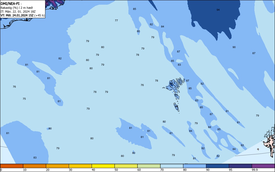Click the legend tick label "50"
The image size is (275, 172).
click(x=116, y=170)
